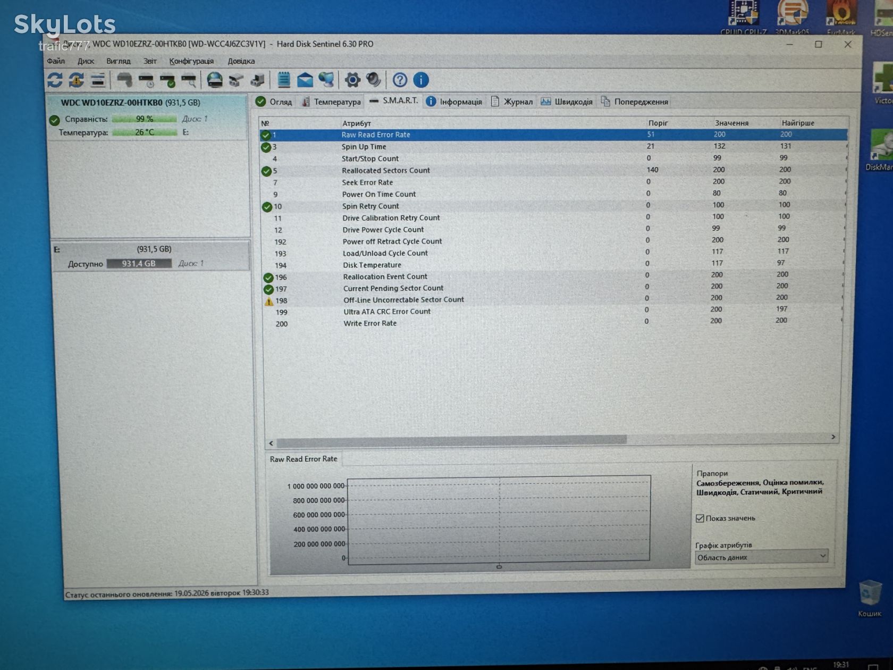Click the Значення column header
Screen dimensions: 893x670
pos(732,123)
